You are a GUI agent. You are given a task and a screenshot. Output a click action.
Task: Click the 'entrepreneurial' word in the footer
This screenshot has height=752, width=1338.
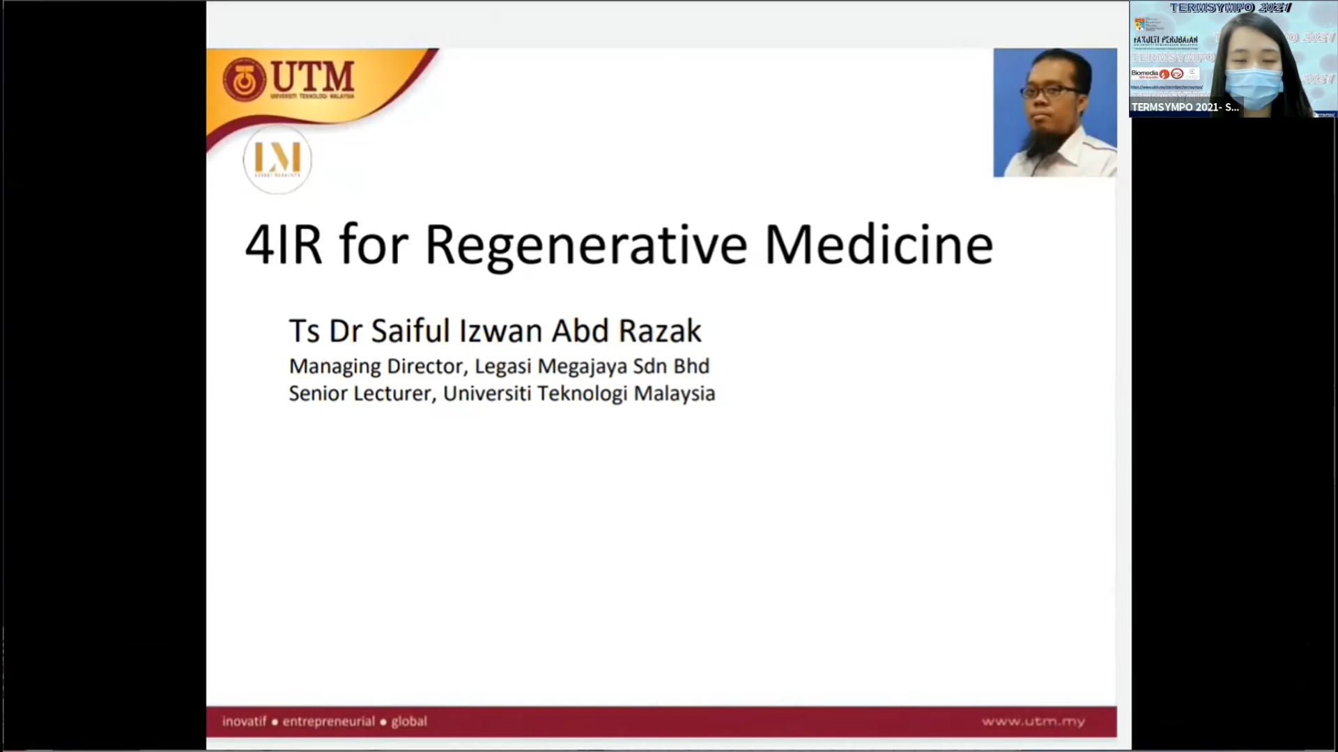click(x=328, y=721)
